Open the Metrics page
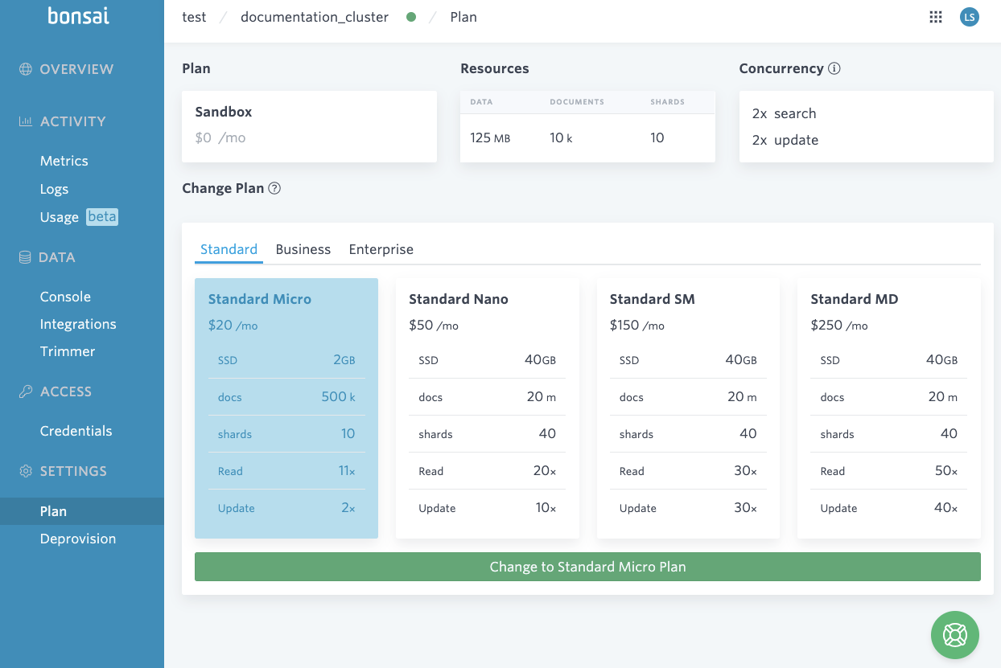 64,161
